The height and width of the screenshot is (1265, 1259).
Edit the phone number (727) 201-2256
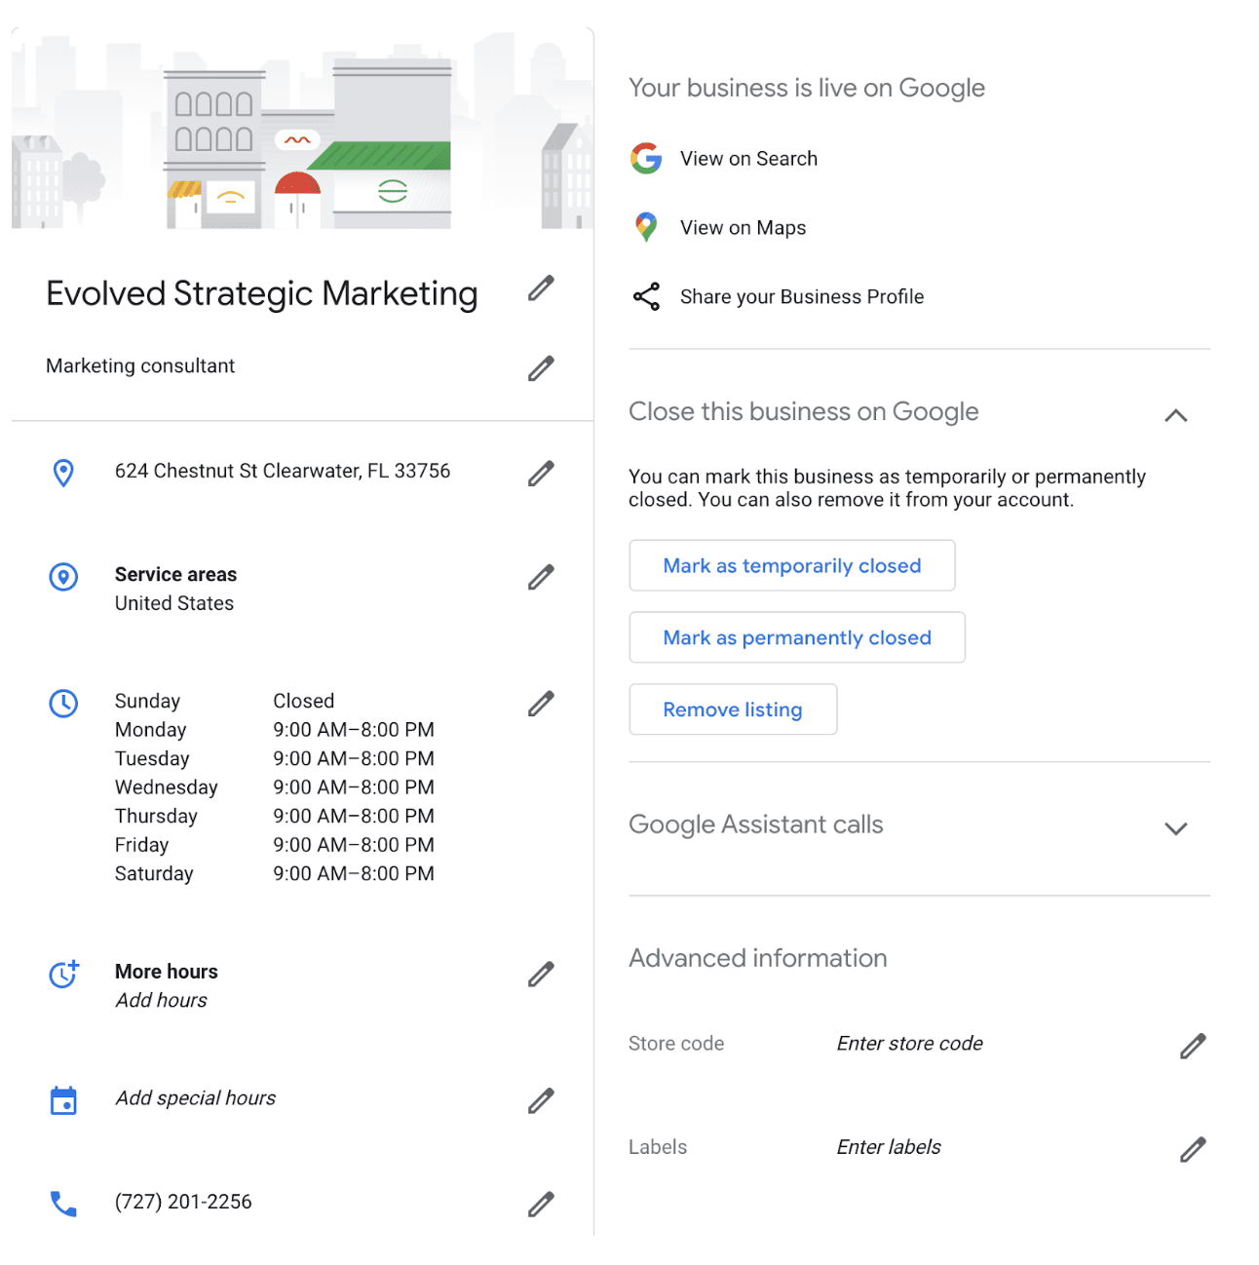pos(541,1205)
